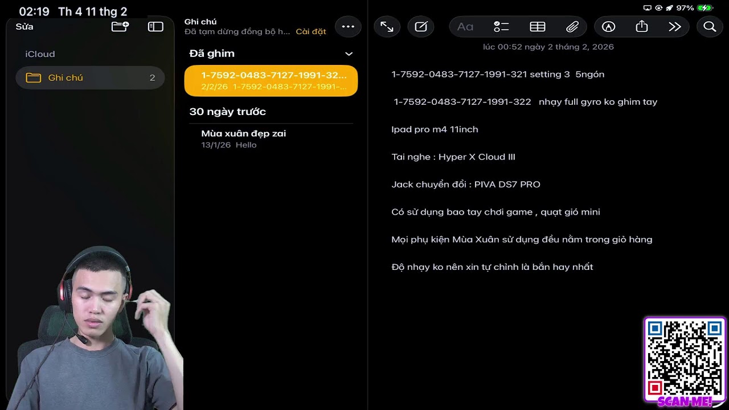Click the 'Ghi chú' title above the notes list

200,22
